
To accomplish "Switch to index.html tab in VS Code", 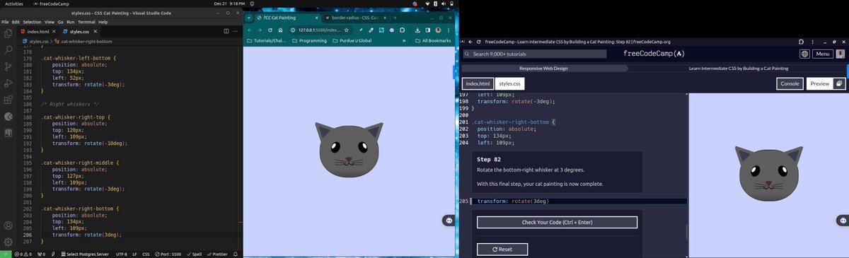I will pos(39,32).
